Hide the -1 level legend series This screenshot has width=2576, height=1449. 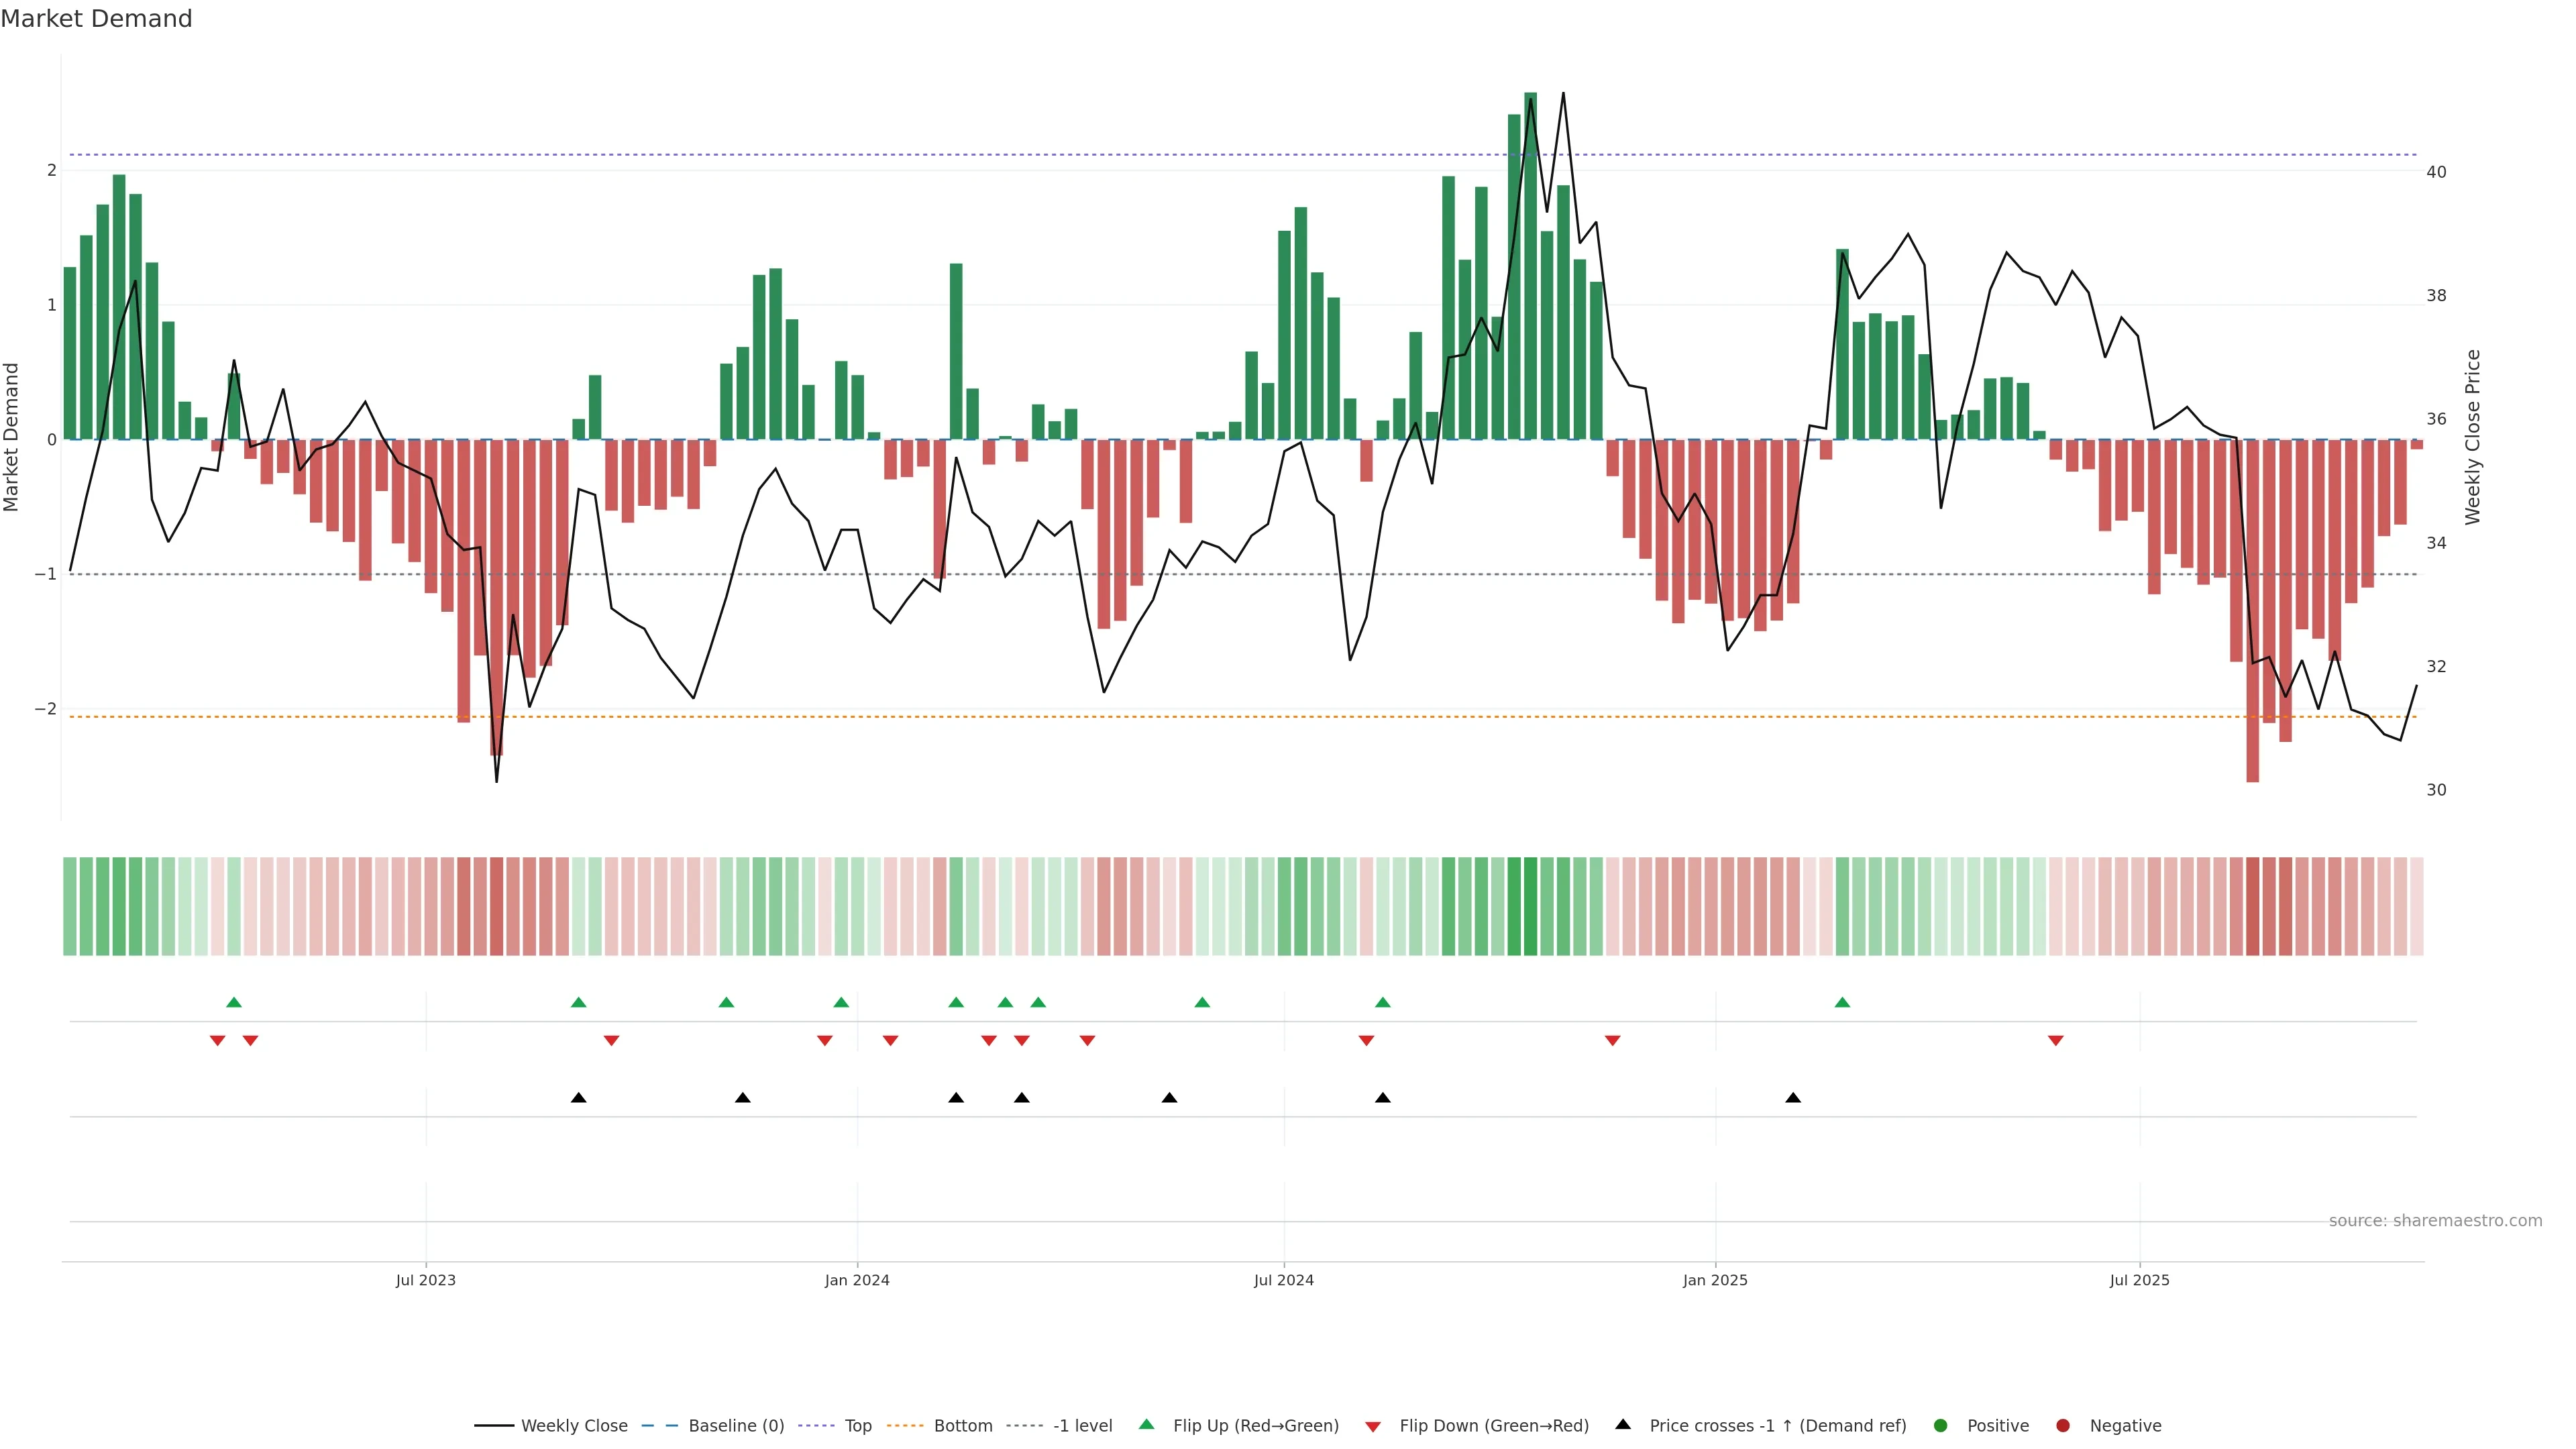point(1082,1425)
